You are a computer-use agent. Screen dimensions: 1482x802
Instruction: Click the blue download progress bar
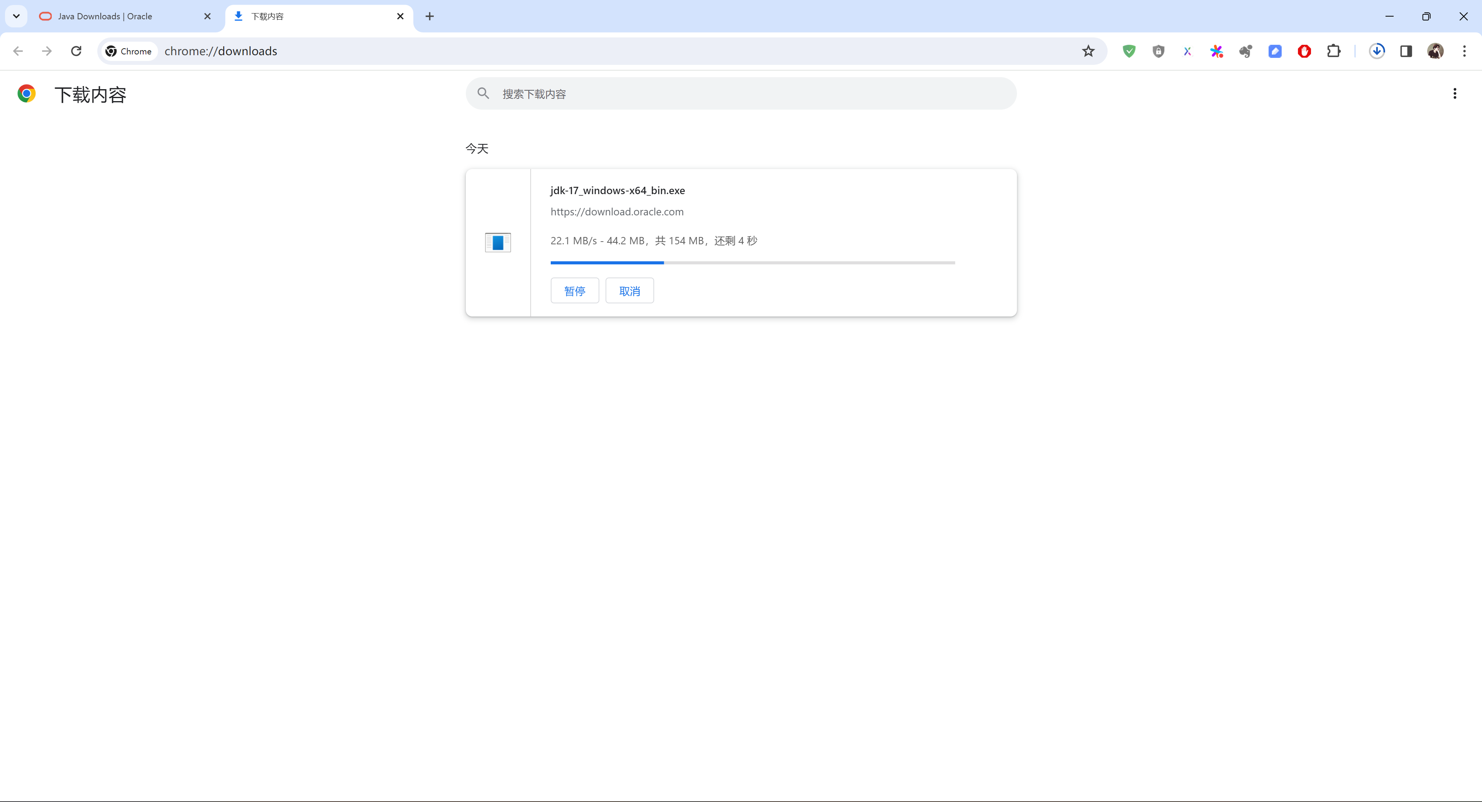coord(753,263)
